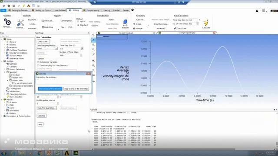The width and height of the screenshot is (278, 156).
Task: Adjust Profile Update Interval spinner
Action: 58,104
